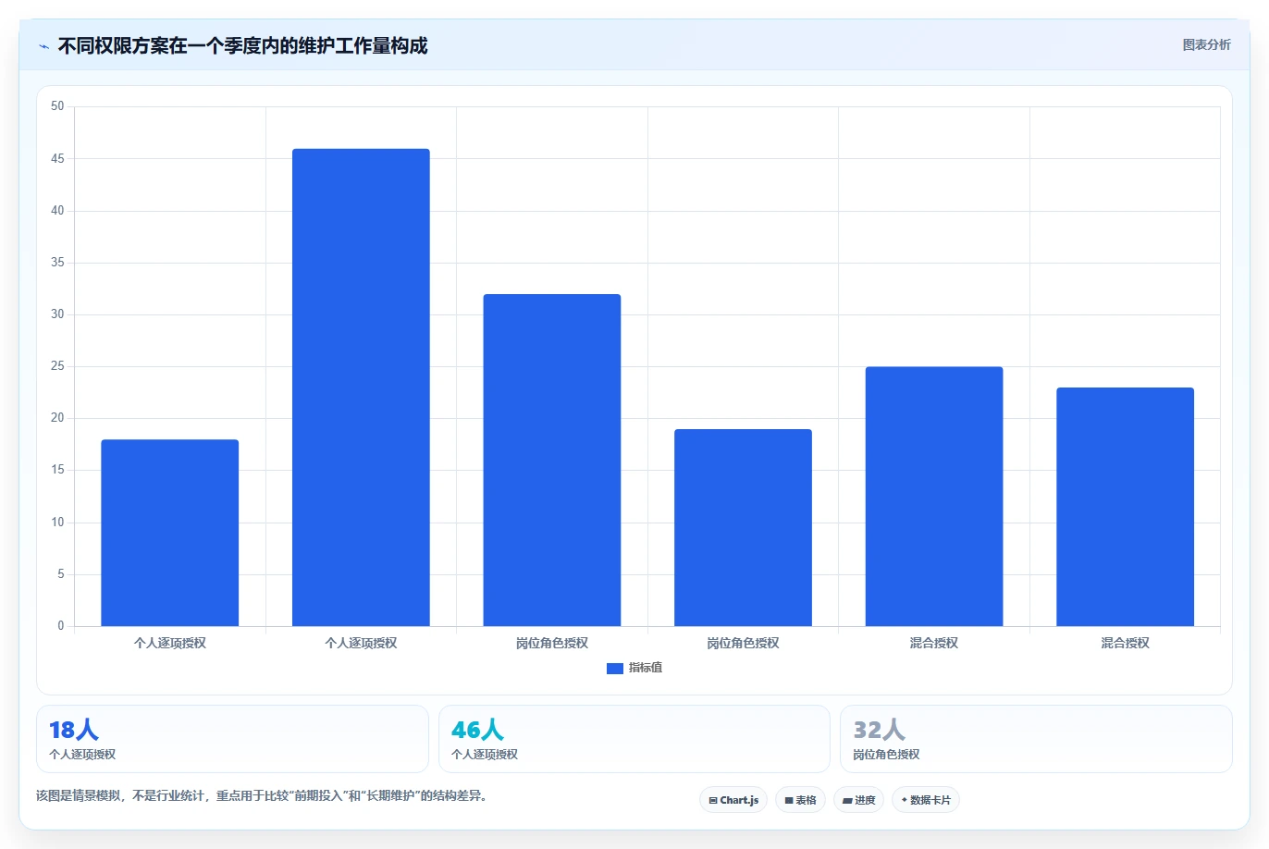Click the y-axis label 30
The height and width of the screenshot is (849, 1269).
57,314
